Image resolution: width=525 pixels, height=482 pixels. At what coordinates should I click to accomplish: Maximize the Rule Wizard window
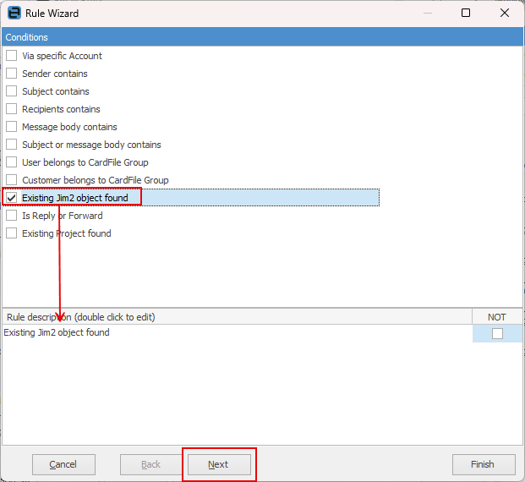(466, 13)
